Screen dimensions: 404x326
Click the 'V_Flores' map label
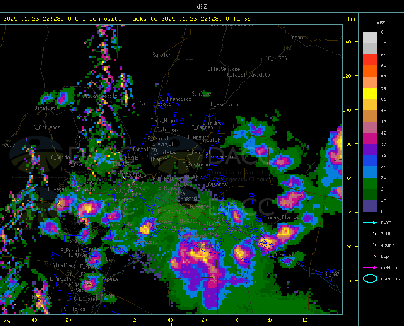pyautogui.click(x=75, y=309)
